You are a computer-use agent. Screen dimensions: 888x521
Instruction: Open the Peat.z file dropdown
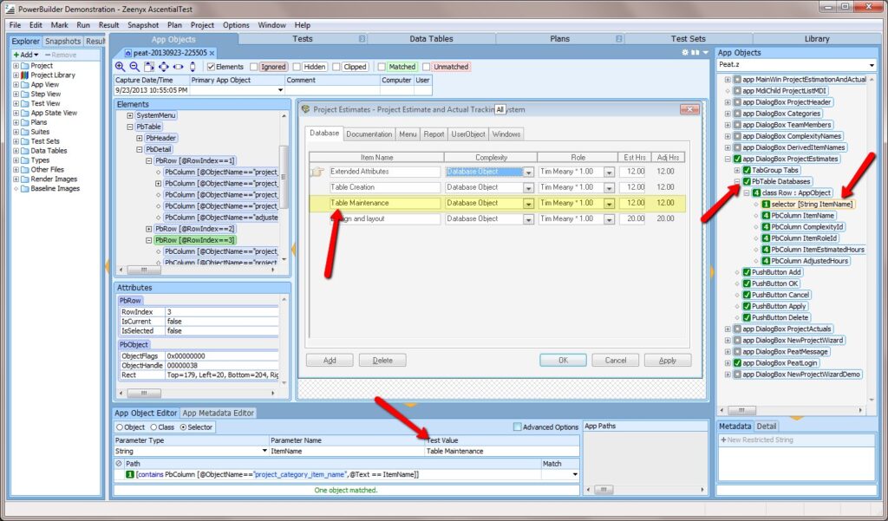click(872, 65)
